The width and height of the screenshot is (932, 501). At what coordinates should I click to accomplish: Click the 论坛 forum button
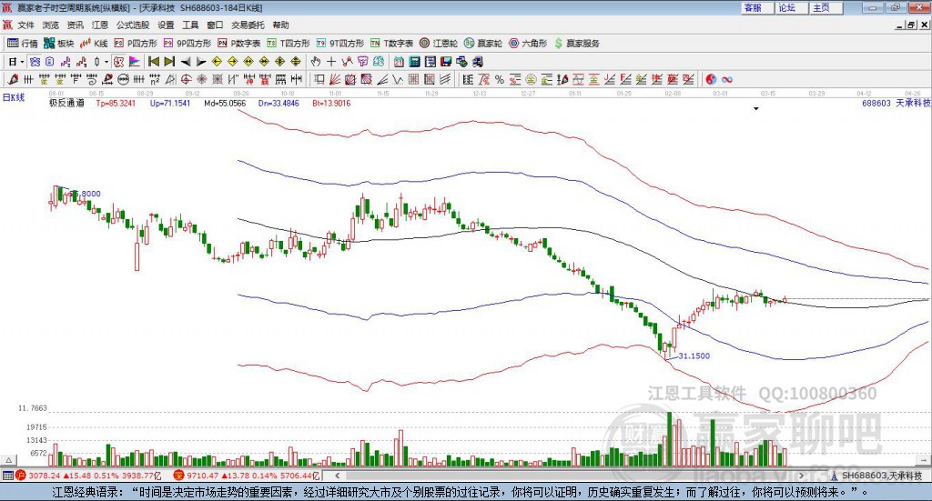(792, 7)
